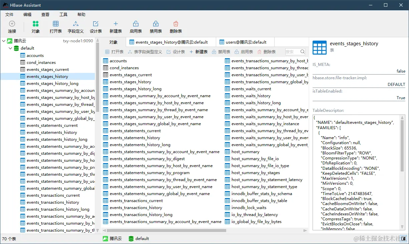Select events_stages_history in the object list
The image size is (409, 244).
[130, 82]
